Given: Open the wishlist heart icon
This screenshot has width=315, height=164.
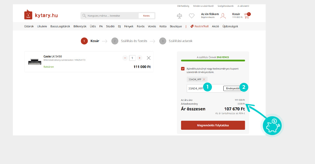Looking at the screenshot, I should [192, 16].
